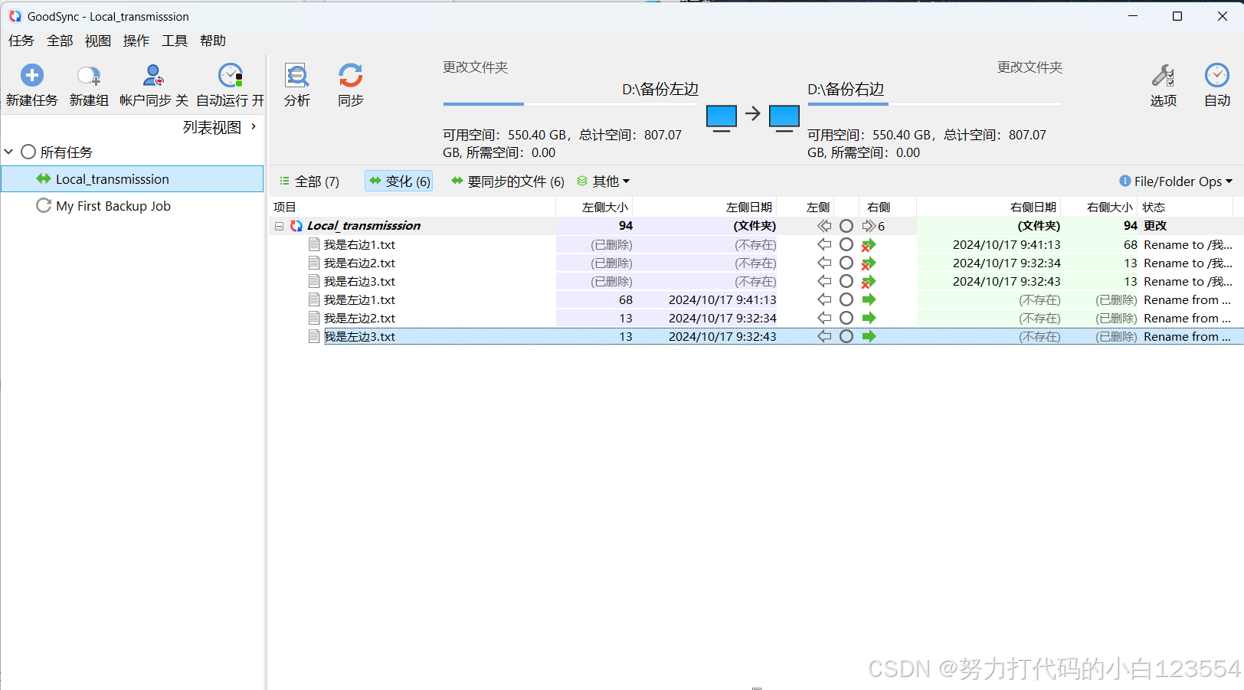Click the left folder progress bar
This screenshot has height=690, width=1244.
[571, 103]
